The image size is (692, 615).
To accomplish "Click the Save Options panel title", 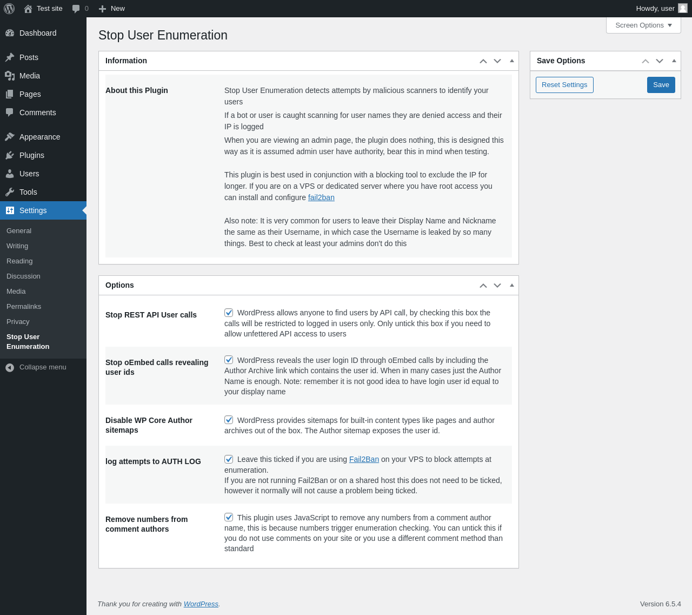I will (561, 61).
